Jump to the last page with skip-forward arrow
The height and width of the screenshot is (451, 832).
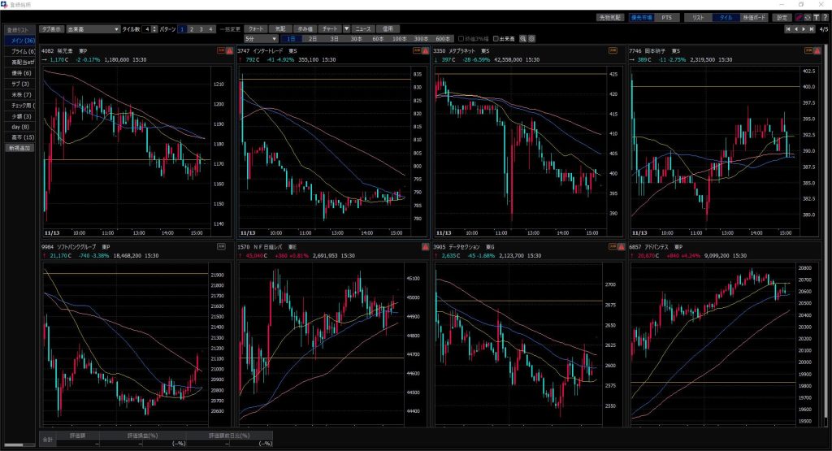(811, 29)
